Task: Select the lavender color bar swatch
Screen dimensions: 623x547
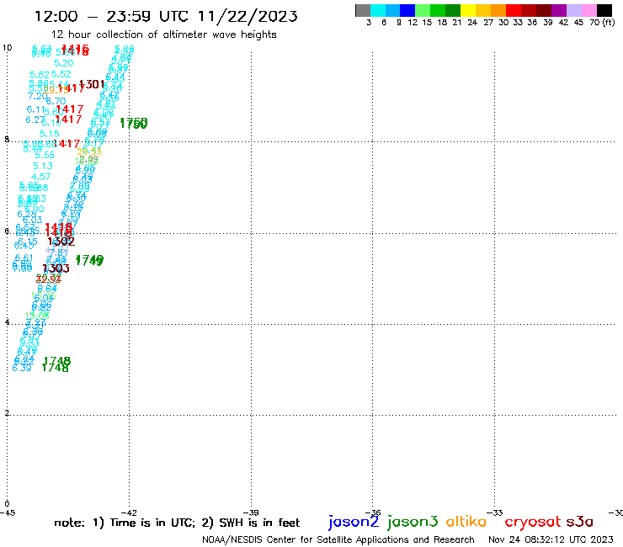Action: click(573, 10)
